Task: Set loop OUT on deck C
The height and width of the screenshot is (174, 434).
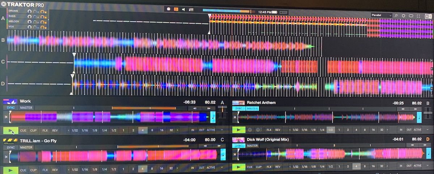Action: pos(201,168)
